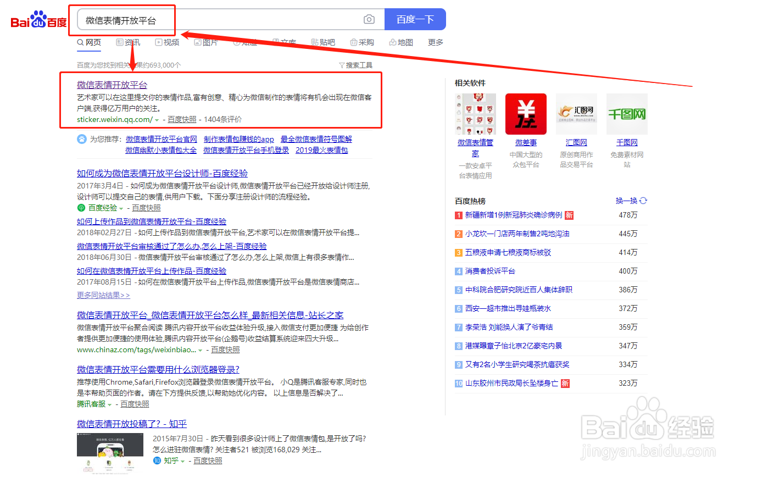757x477 pixels.
Task: Open 百度快照 of chinaz result
Action: (226, 350)
